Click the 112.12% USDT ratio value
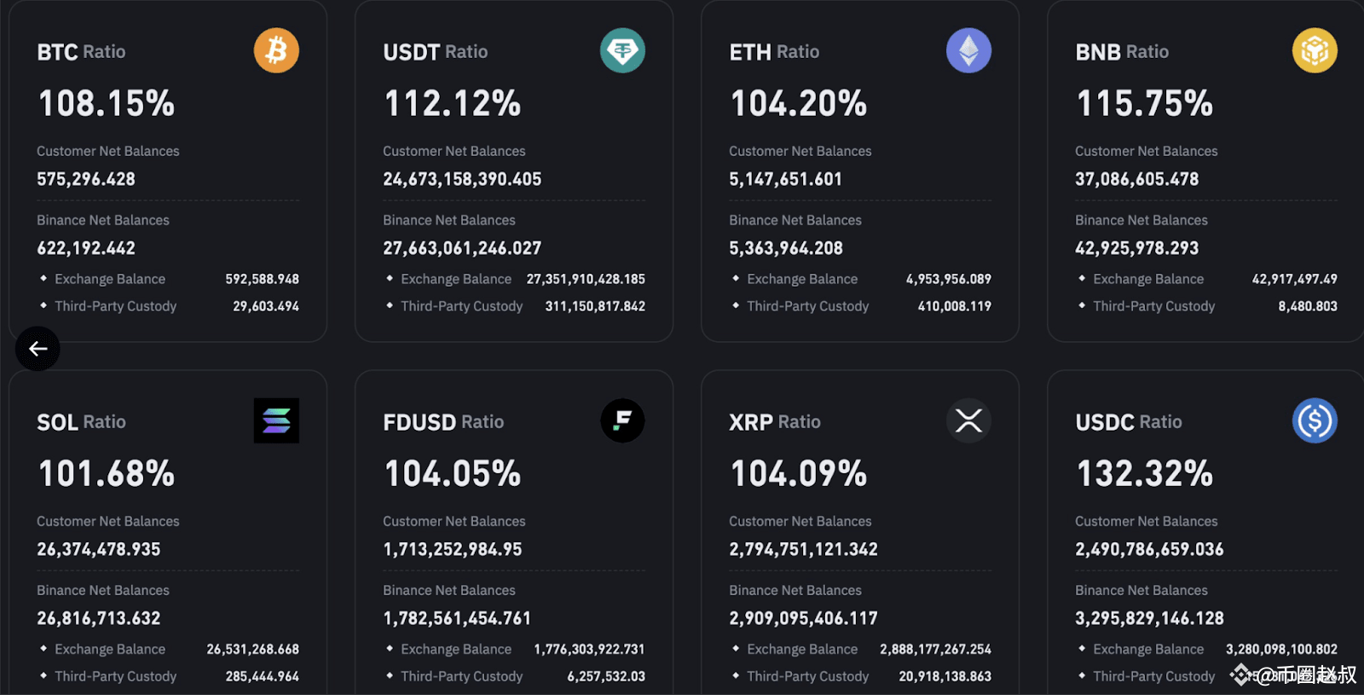This screenshot has height=695, width=1364. pyautogui.click(x=453, y=104)
